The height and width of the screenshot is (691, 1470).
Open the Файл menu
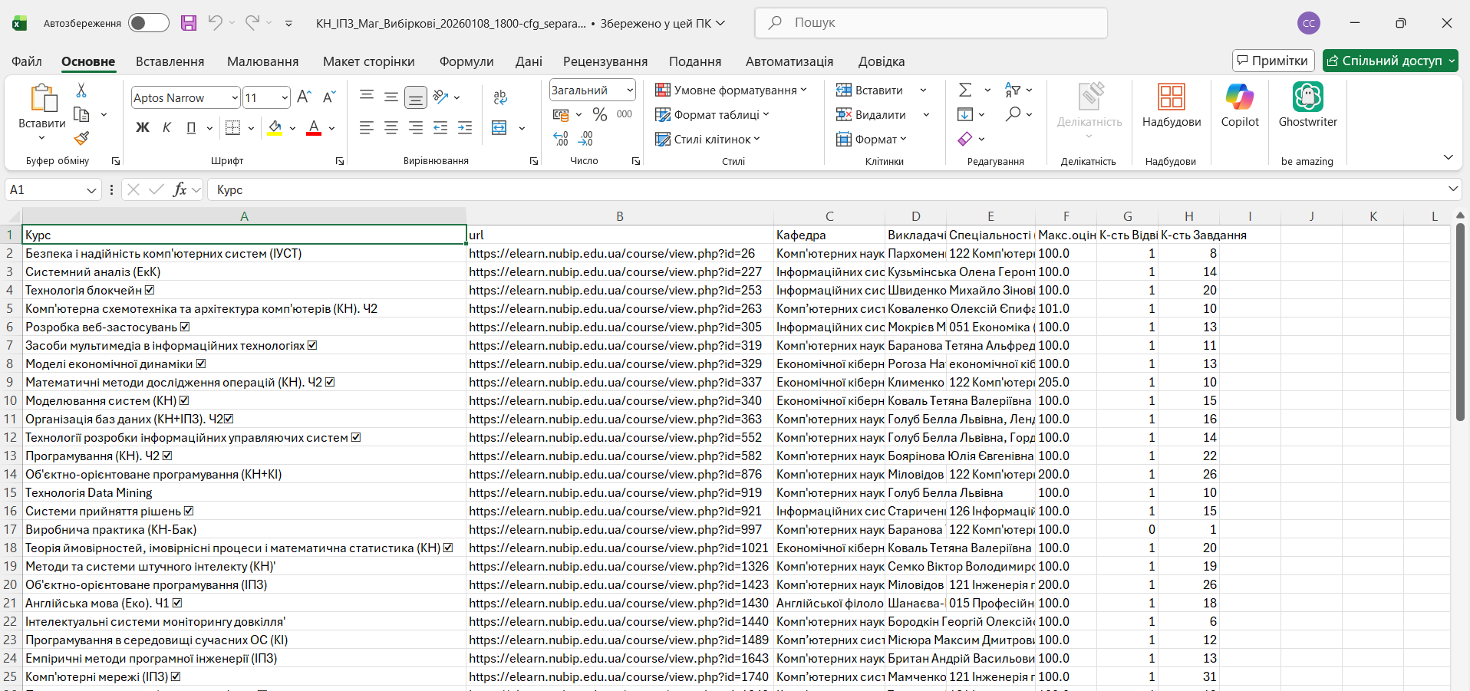(x=27, y=61)
